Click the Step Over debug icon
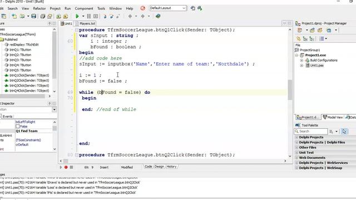The width and height of the screenshot is (356, 200). (111, 16)
